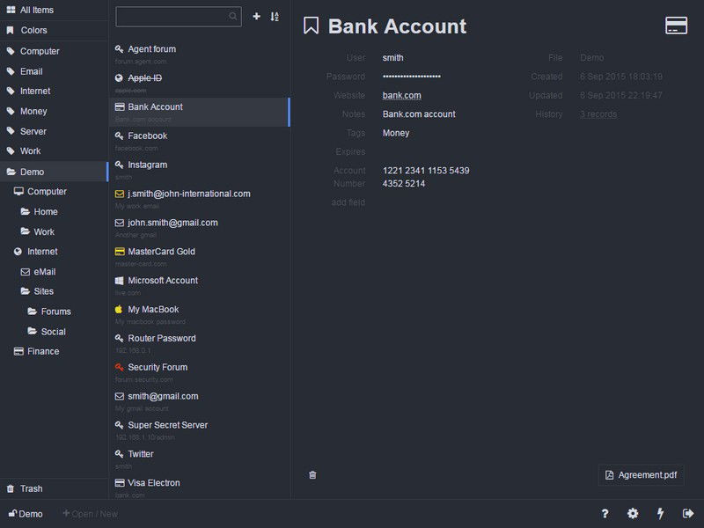The width and height of the screenshot is (704, 528).
Task: Select john.smith@gmail.com entry
Action: point(200,228)
